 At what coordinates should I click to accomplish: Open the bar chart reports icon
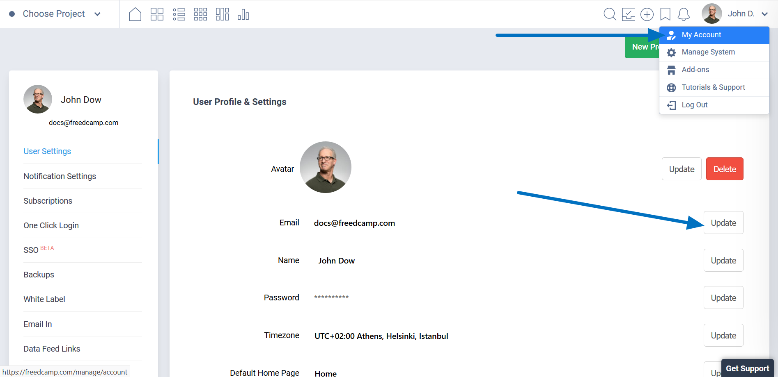pyautogui.click(x=243, y=14)
